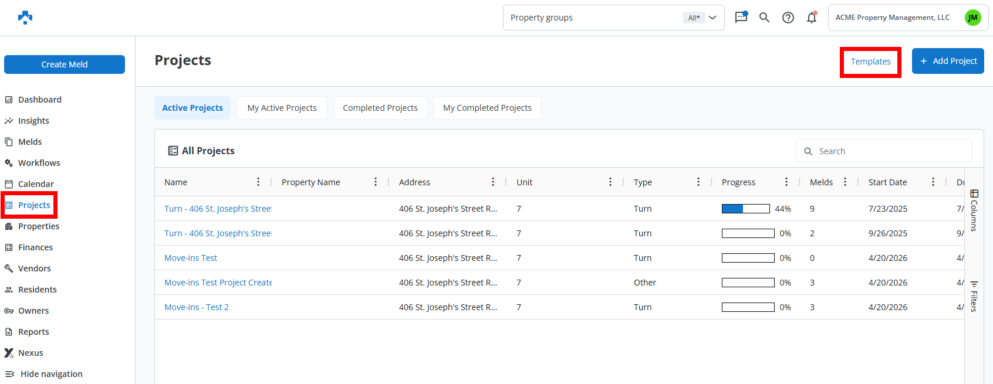Click the 44% progress bar
Viewport: 993px width, 384px height.
point(745,209)
